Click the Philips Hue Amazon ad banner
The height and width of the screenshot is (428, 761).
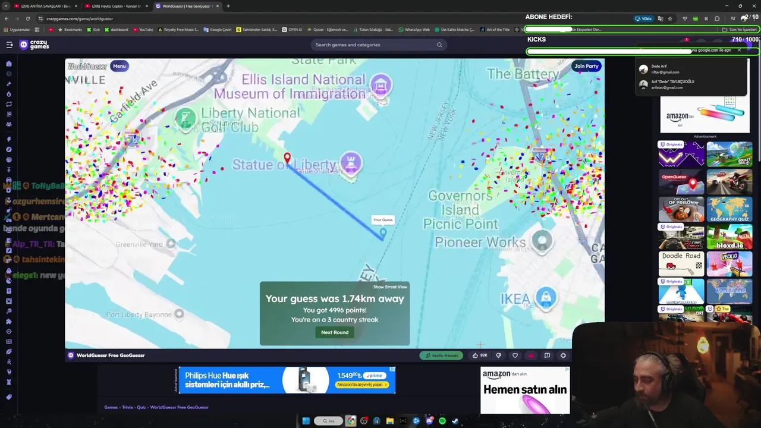click(287, 380)
